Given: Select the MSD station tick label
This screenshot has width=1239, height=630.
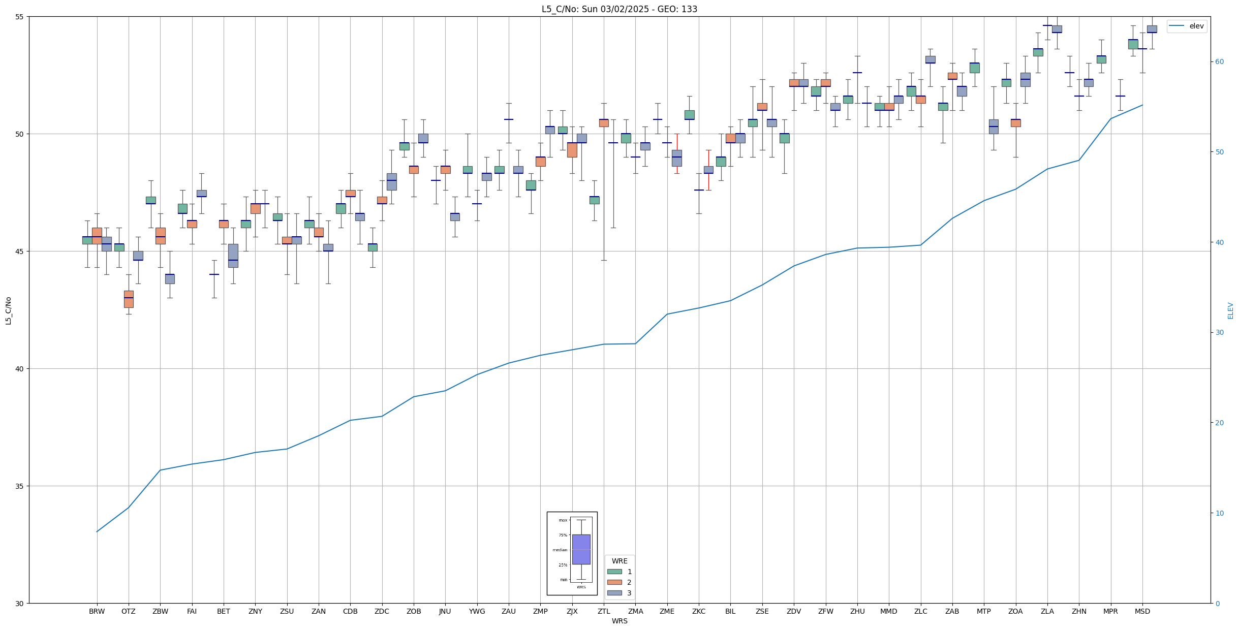Looking at the screenshot, I should click(x=1142, y=611).
